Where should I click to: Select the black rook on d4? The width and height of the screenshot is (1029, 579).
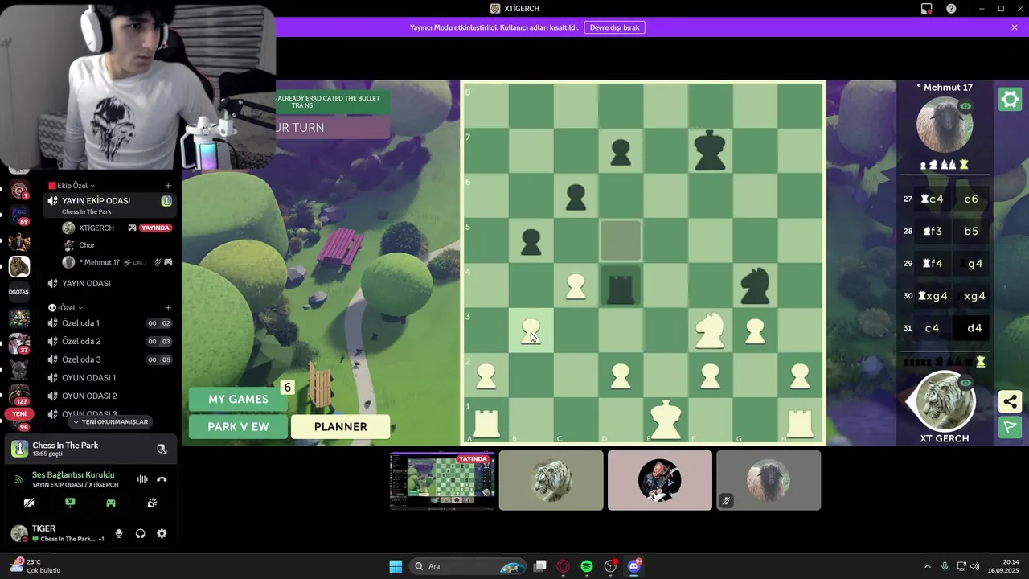point(621,285)
